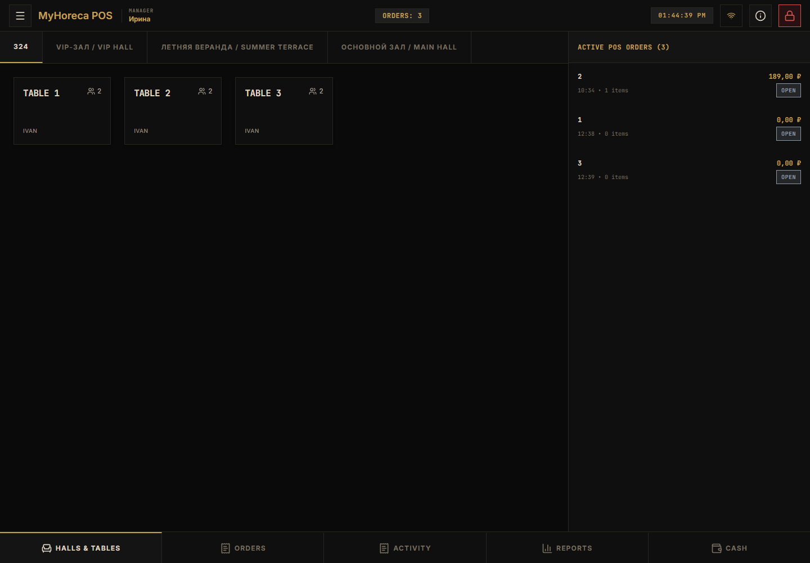Open Halls & Tables navigation
810x563 pixels.
(81, 548)
